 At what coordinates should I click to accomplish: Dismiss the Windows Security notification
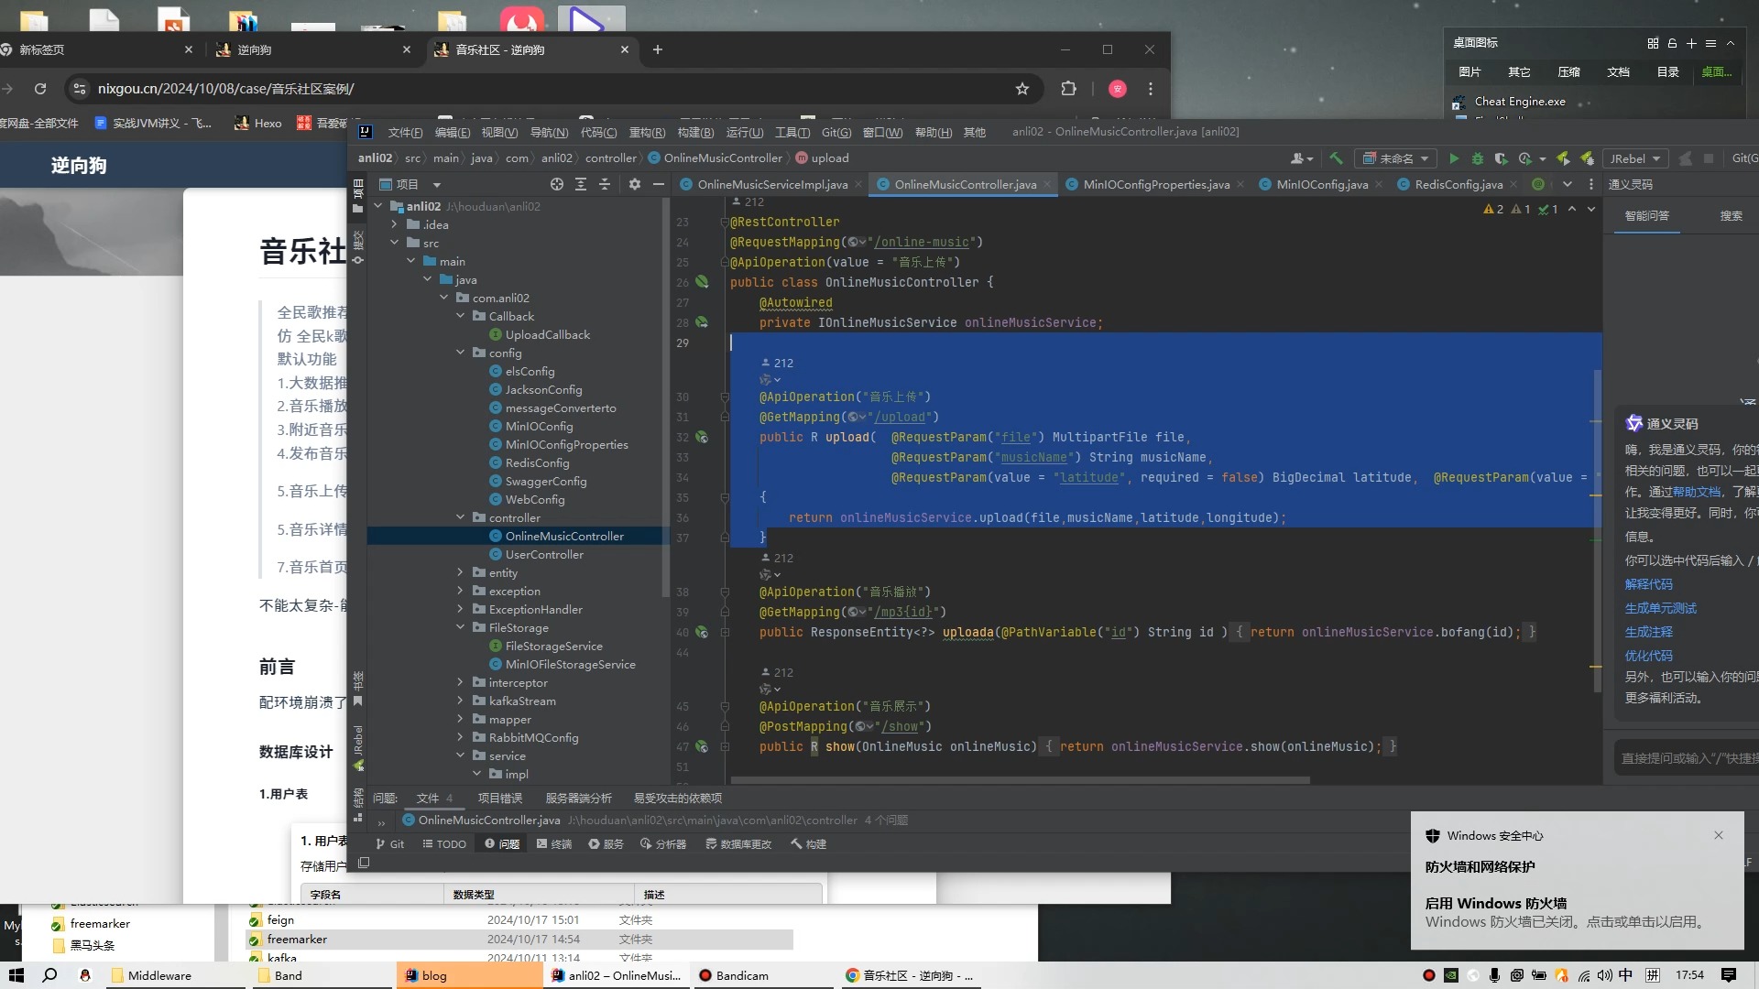[x=1719, y=835]
